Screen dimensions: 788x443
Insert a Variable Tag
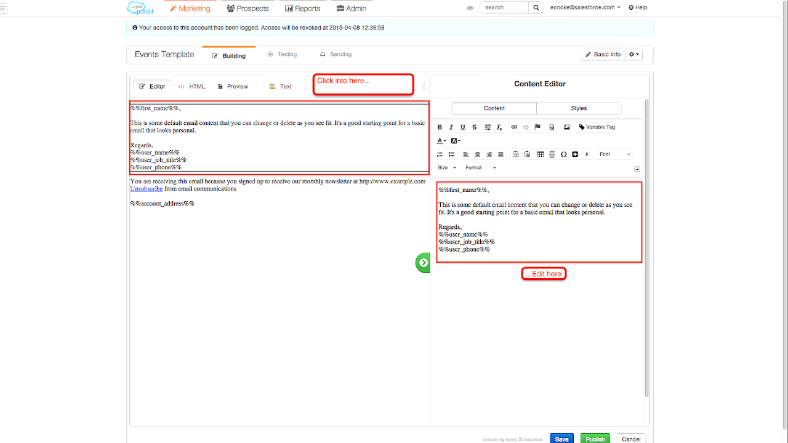coord(597,127)
